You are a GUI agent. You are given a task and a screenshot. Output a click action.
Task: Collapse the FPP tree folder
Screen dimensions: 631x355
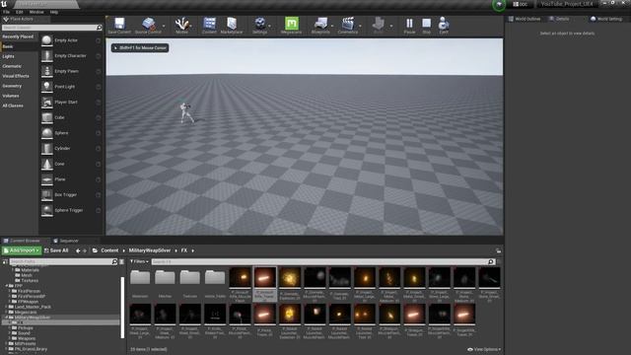pos(7,286)
